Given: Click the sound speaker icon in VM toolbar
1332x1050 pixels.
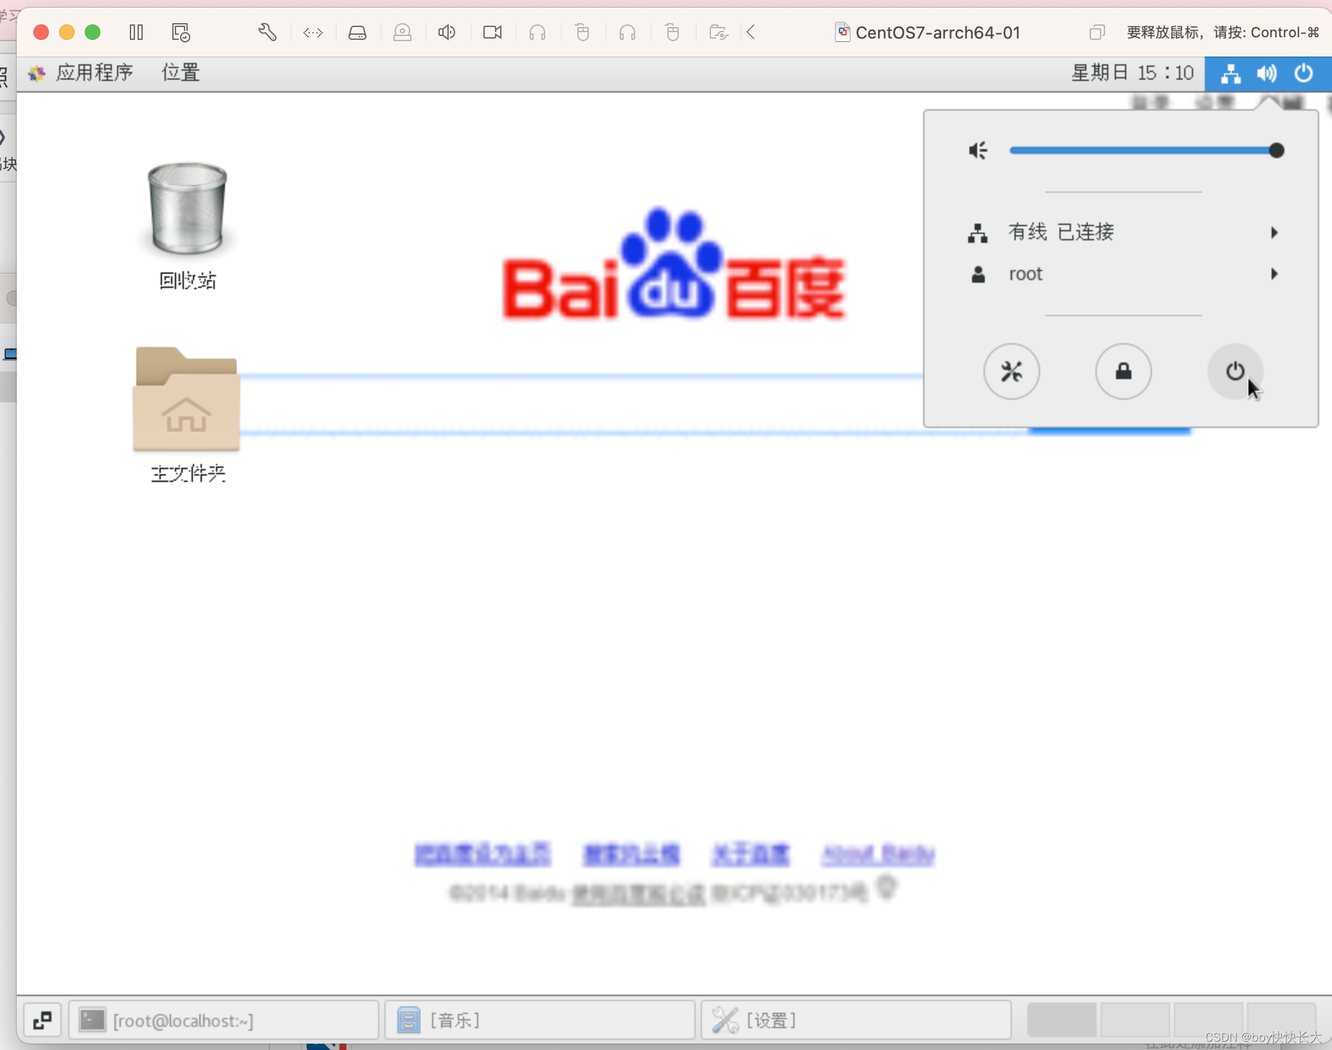Looking at the screenshot, I should click(447, 32).
